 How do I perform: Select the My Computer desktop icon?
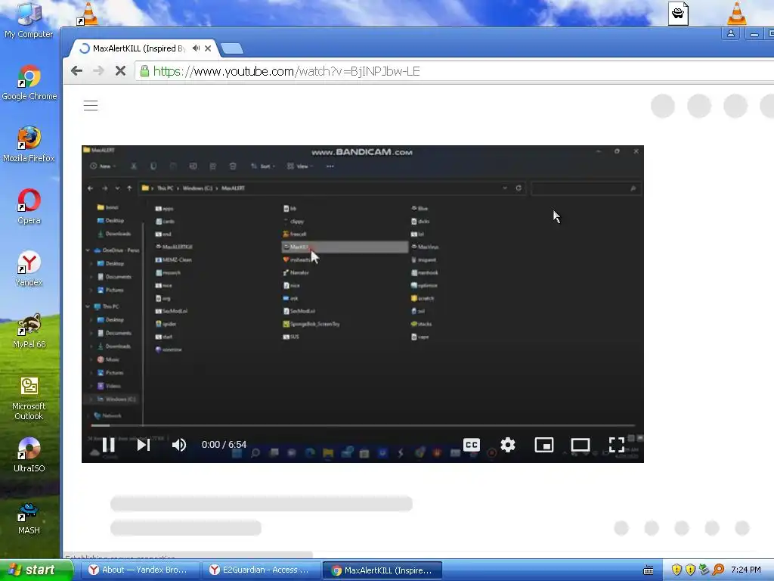29,20
